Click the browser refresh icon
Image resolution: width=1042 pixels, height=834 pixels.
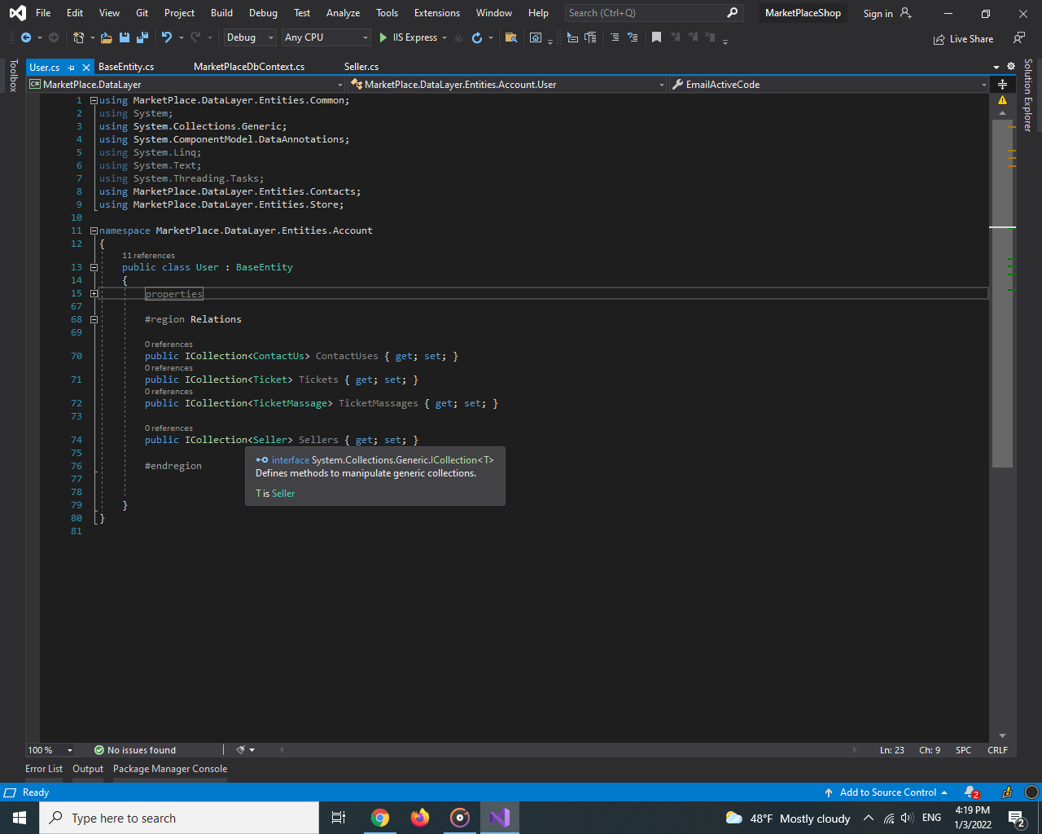[477, 37]
